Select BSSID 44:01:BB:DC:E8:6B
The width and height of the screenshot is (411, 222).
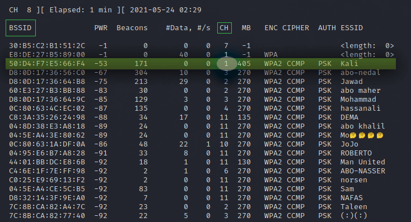47,162
